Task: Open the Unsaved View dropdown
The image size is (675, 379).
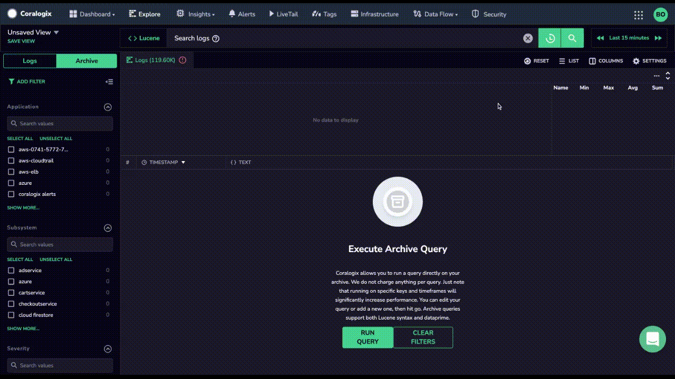Action: 33,32
